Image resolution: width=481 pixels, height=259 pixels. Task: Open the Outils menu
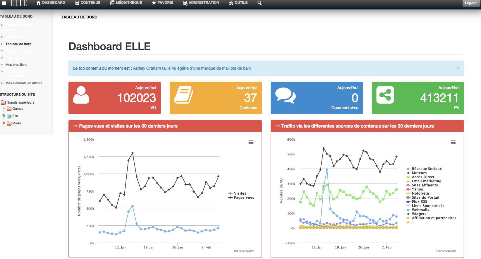pyautogui.click(x=238, y=3)
